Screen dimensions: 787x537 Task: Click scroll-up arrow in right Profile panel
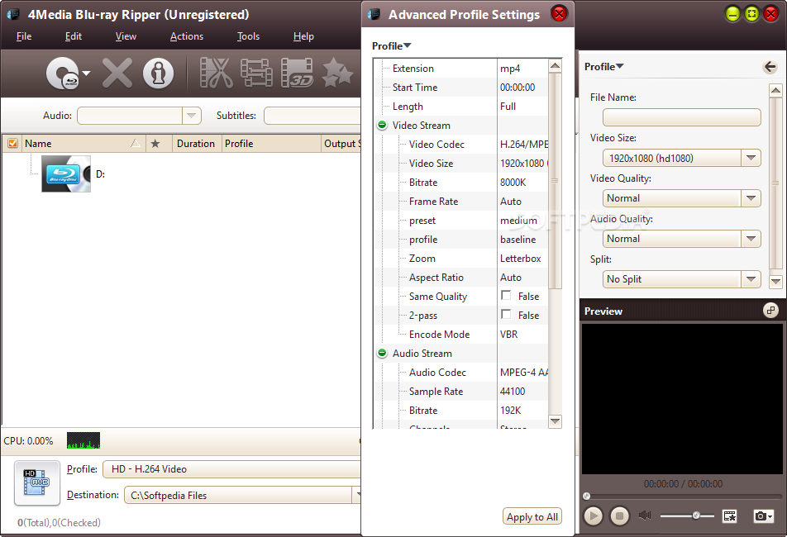775,90
